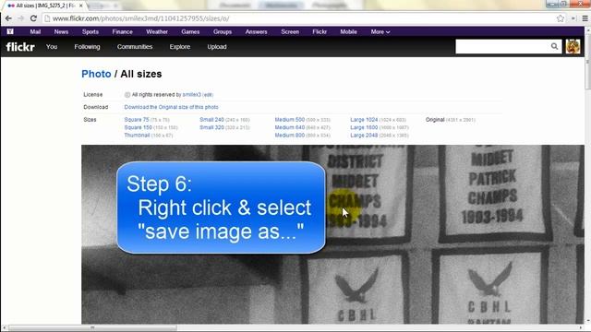
Task: Click the horizontal scrollbar thumb
Action: (x=92, y=328)
